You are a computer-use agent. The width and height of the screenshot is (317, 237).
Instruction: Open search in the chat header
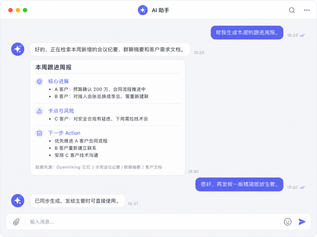[292, 10]
